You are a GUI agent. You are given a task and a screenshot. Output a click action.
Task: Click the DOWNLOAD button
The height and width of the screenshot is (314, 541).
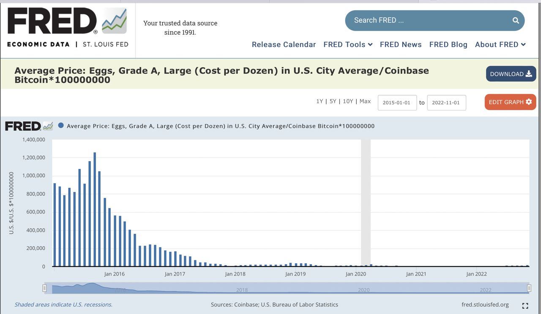(x=511, y=74)
